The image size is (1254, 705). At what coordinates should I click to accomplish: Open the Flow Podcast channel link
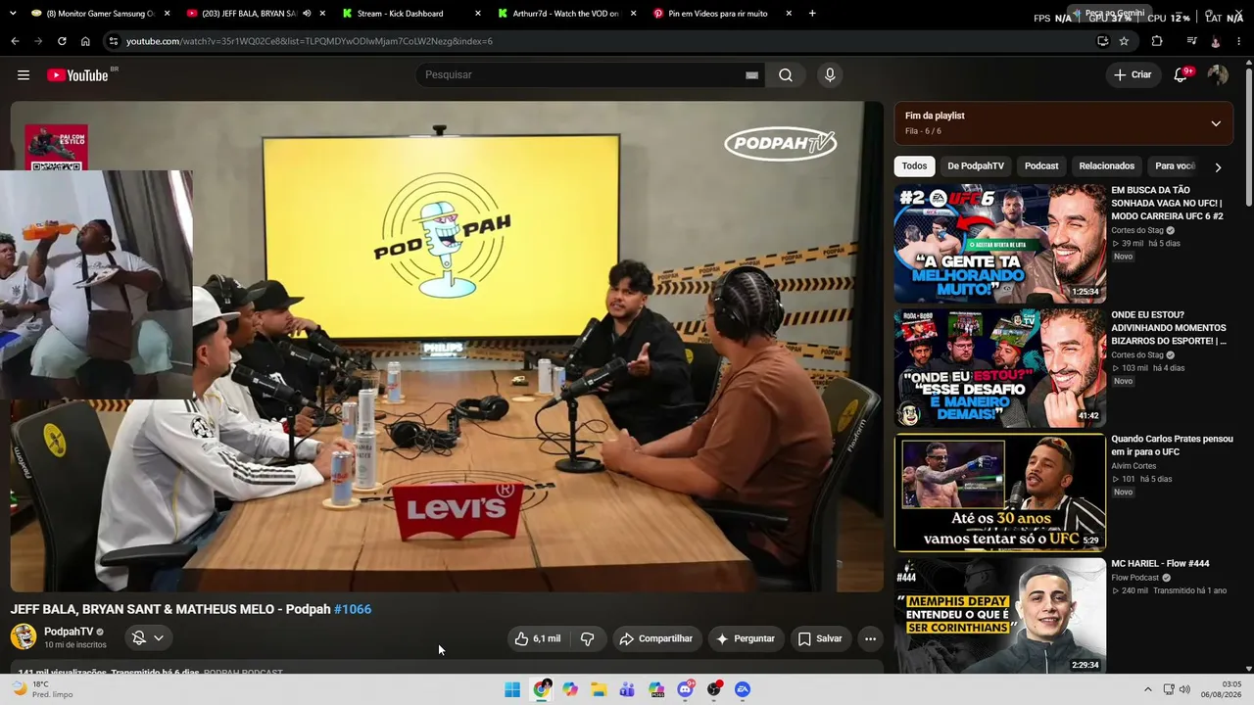(x=1135, y=578)
